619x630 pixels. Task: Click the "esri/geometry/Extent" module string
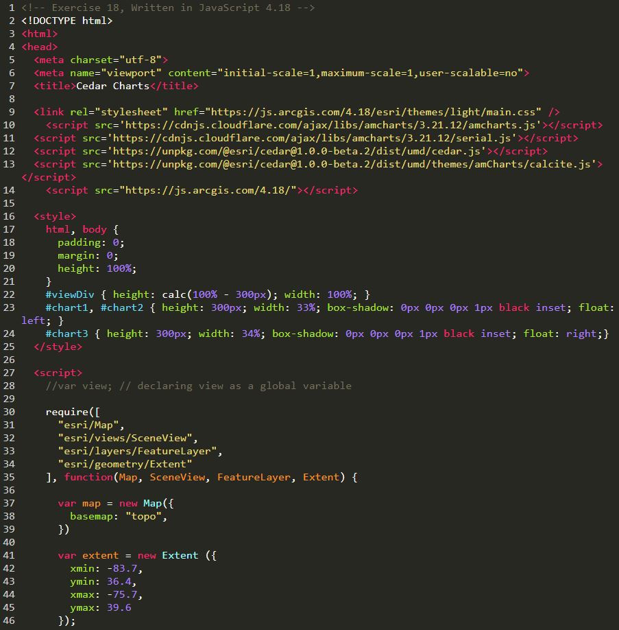(125, 464)
